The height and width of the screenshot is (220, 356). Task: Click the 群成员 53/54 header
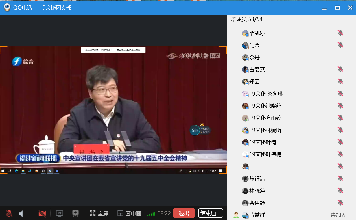[x=247, y=19]
